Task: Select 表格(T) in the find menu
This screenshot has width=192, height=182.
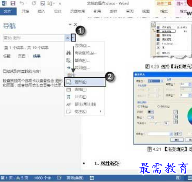Action: (84, 89)
